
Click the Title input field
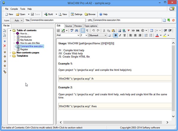click(x=58, y=20)
